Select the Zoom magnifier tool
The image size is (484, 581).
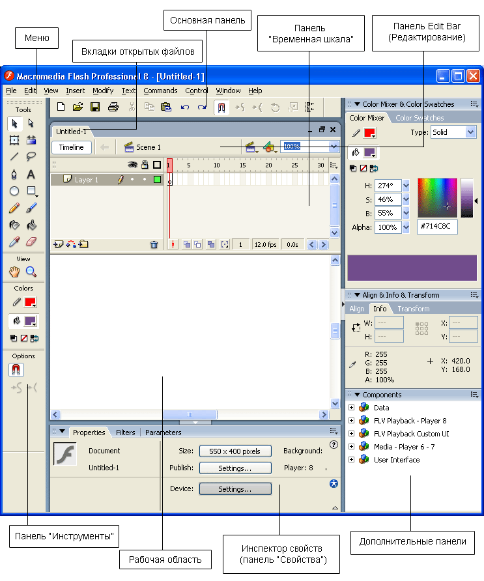[x=31, y=272]
